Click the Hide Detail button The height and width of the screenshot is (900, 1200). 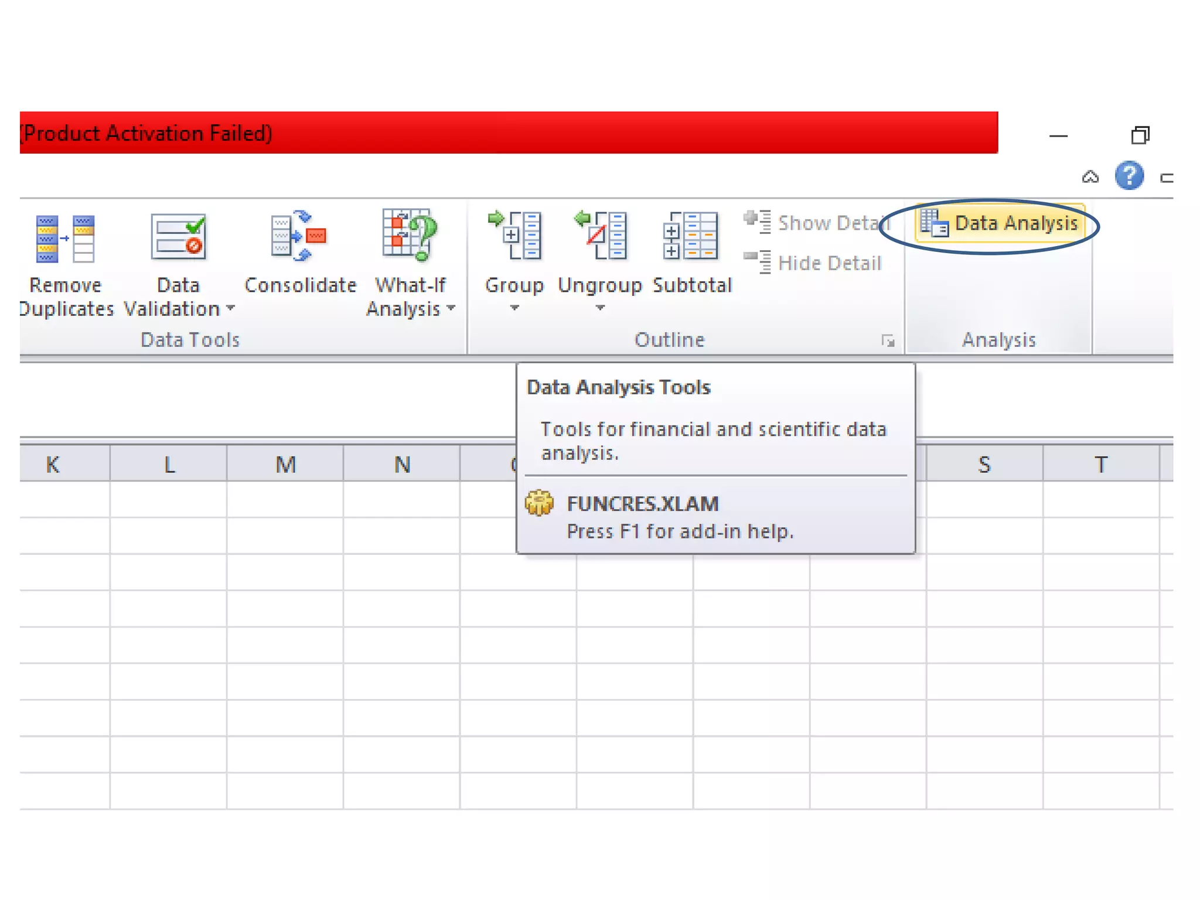click(813, 263)
